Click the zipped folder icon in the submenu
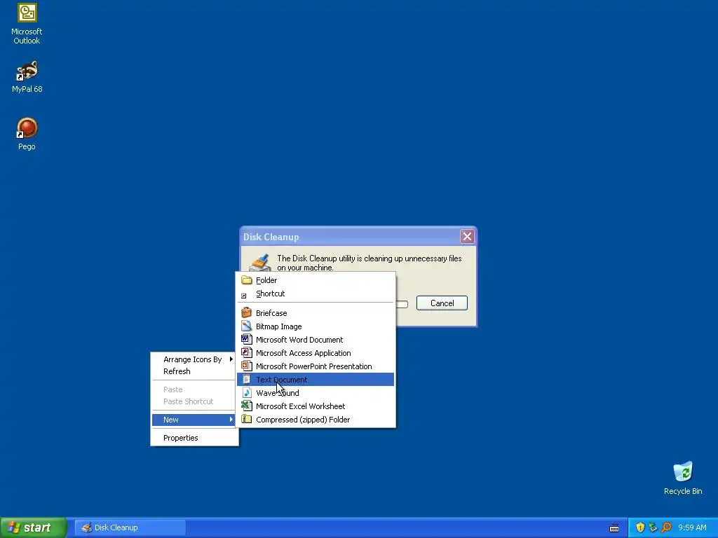 pyautogui.click(x=246, y=419)
